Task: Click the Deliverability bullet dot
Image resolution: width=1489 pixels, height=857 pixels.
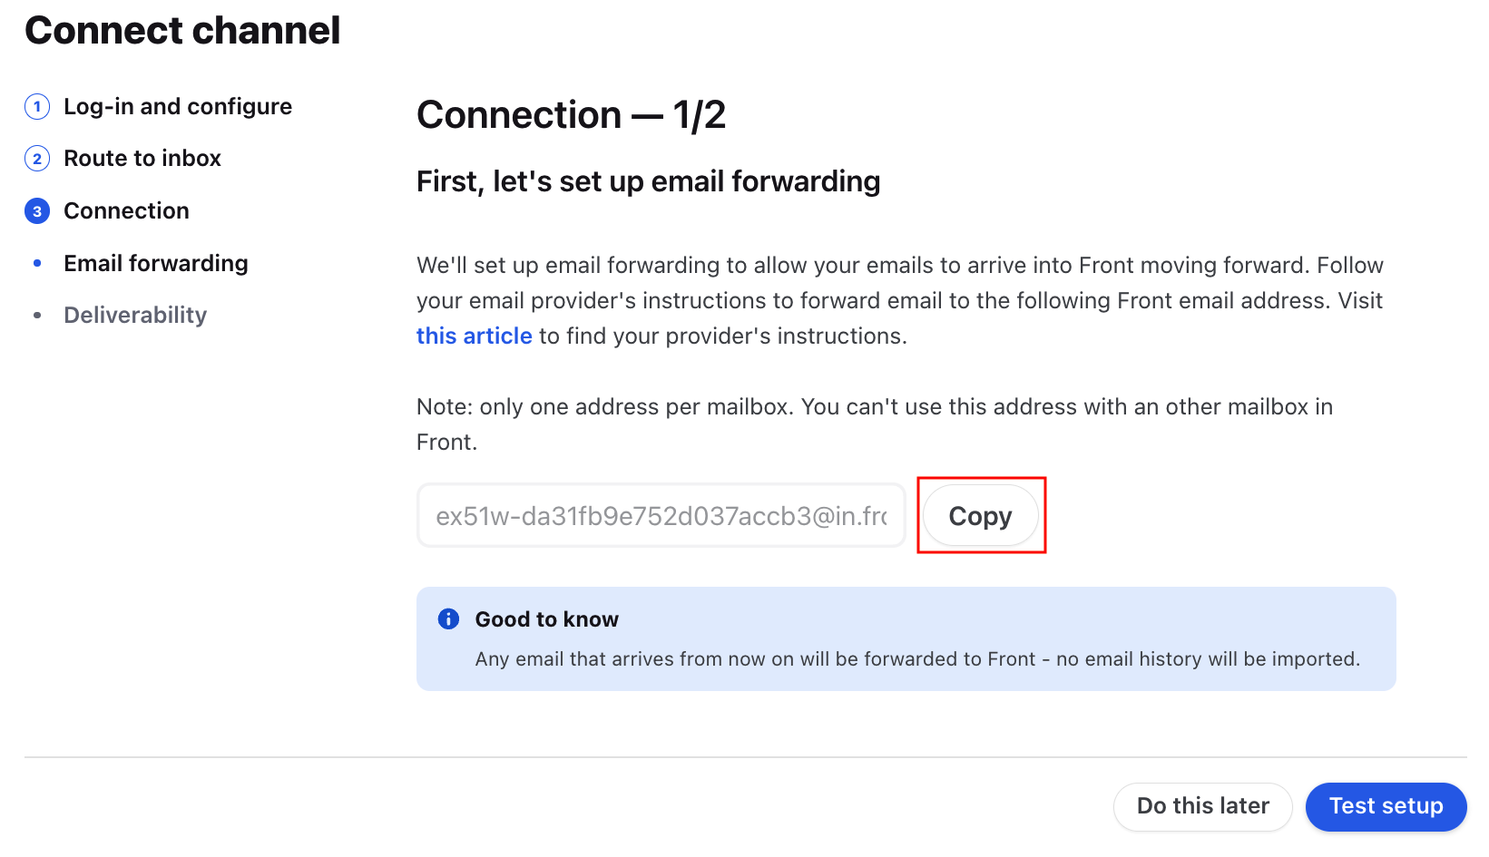Action: [37, 316]
